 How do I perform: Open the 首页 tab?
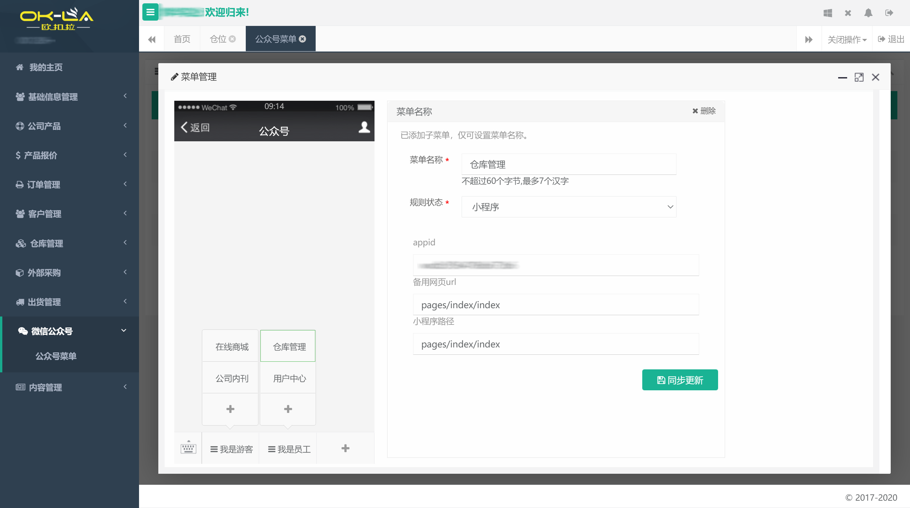(182, 39)
